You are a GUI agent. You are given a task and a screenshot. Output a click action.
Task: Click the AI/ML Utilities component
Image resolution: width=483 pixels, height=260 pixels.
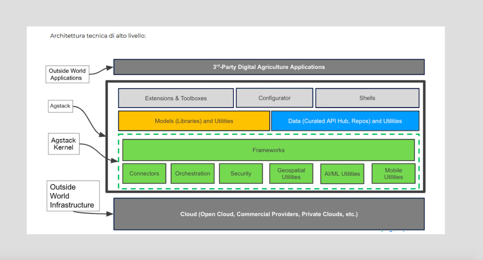click(342, 173)
